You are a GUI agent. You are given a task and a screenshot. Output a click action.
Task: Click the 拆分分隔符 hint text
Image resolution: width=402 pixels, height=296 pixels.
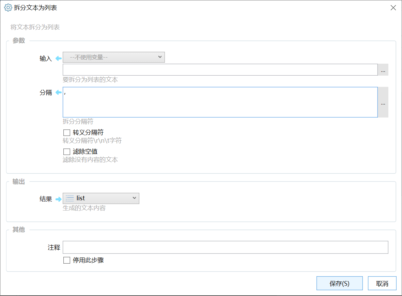pyautogui.click(x=78, y=122)
